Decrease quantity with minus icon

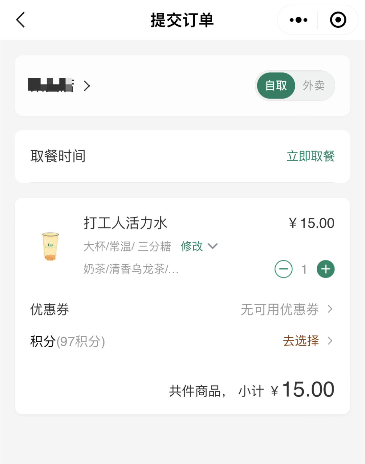[283, 269]
